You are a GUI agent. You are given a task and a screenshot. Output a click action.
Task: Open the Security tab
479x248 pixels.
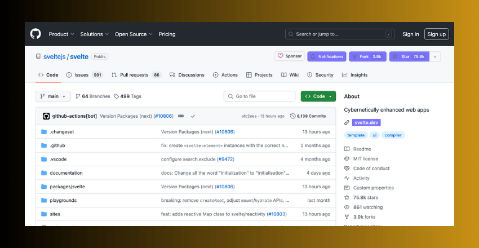320,75
